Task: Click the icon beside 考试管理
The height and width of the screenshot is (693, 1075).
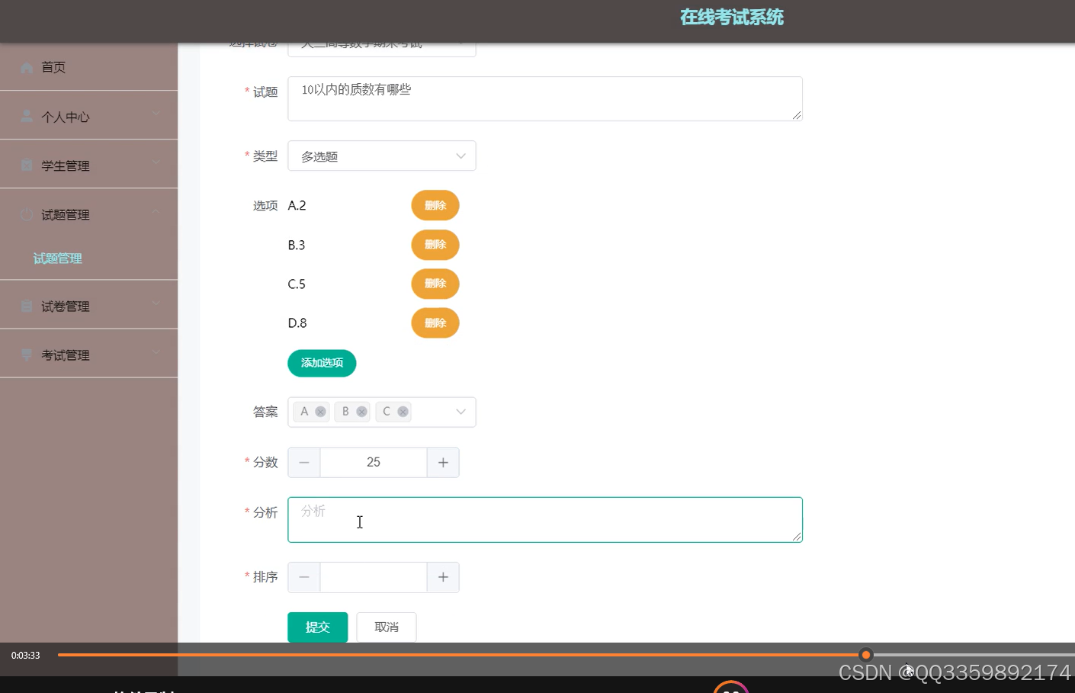Action: 27,355
